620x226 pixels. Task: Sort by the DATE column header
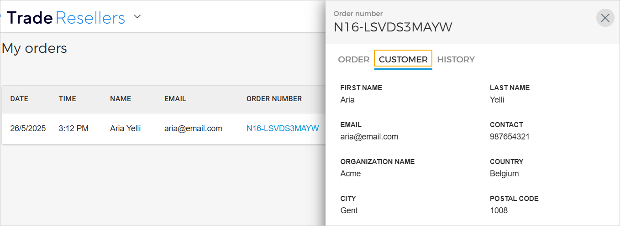pyautogui.click(x=19, y=98)
